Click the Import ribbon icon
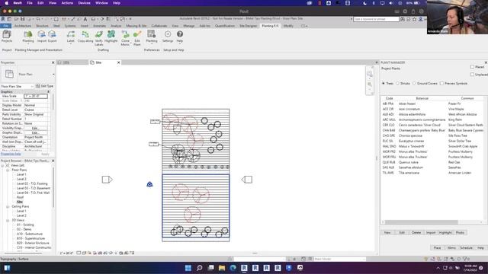488x274 pixels. [41, 37]
